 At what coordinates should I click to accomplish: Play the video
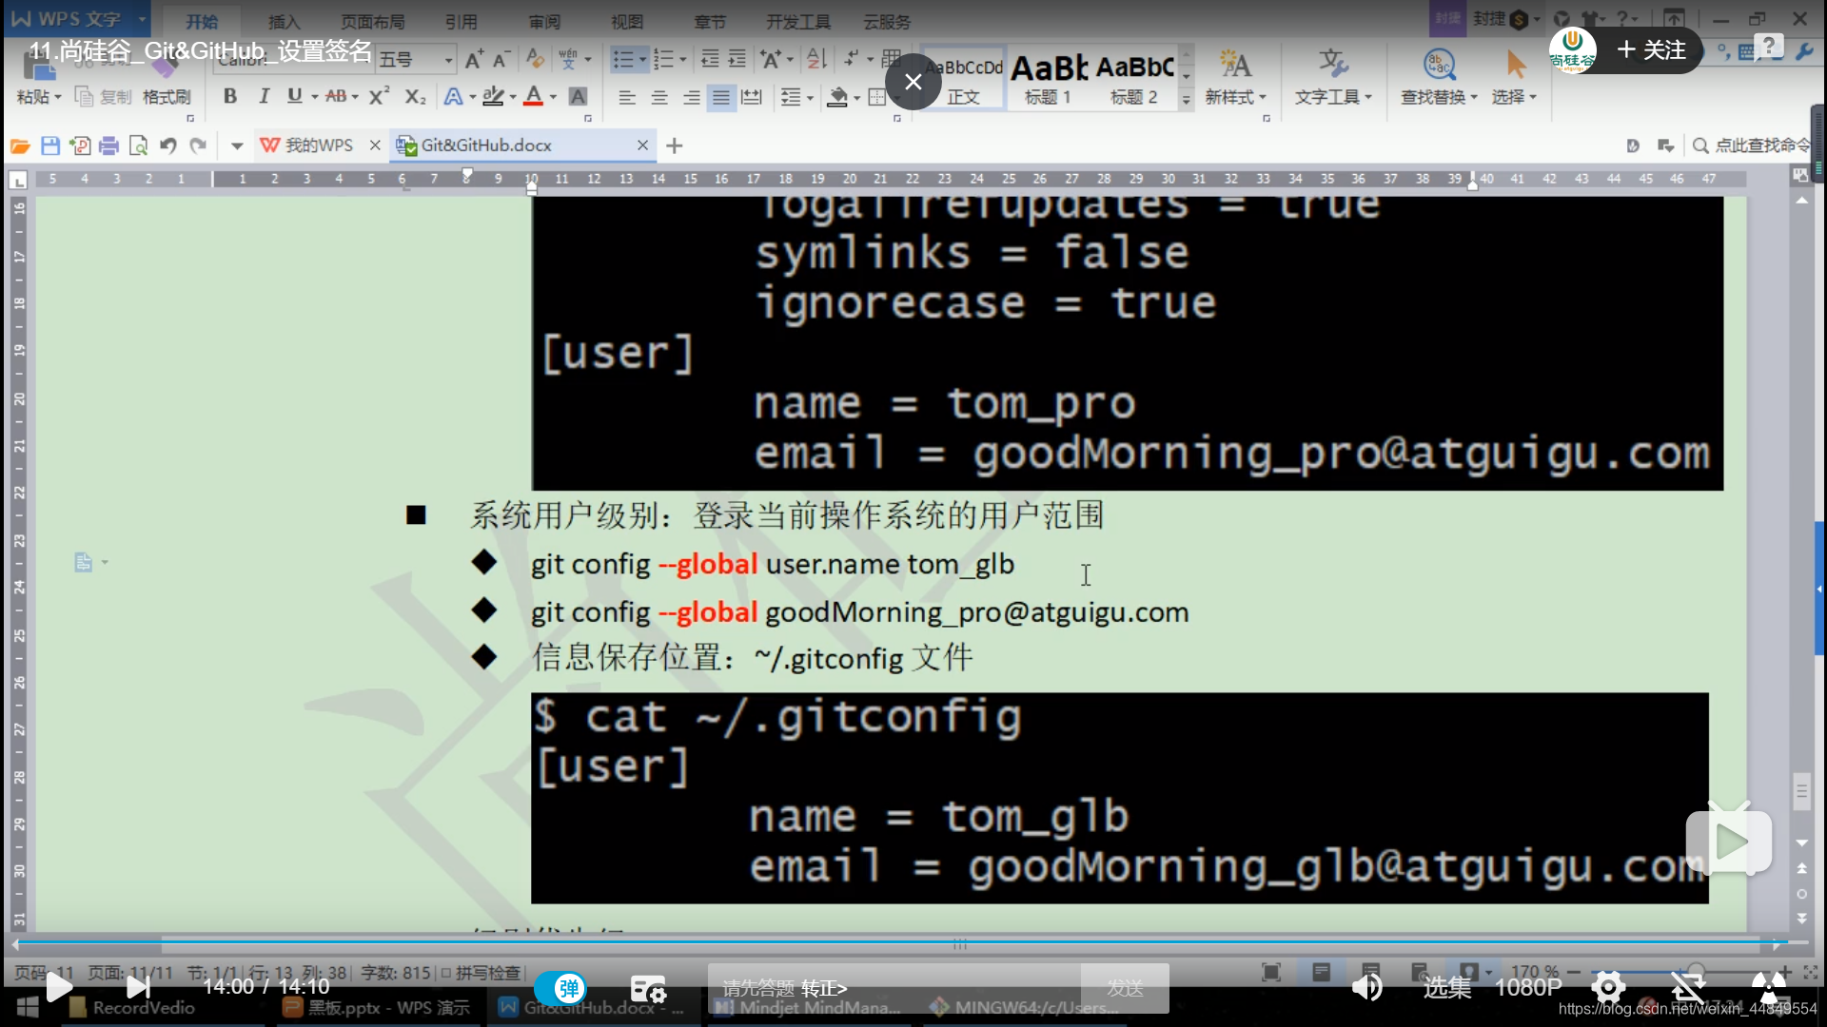pos(59,987)
